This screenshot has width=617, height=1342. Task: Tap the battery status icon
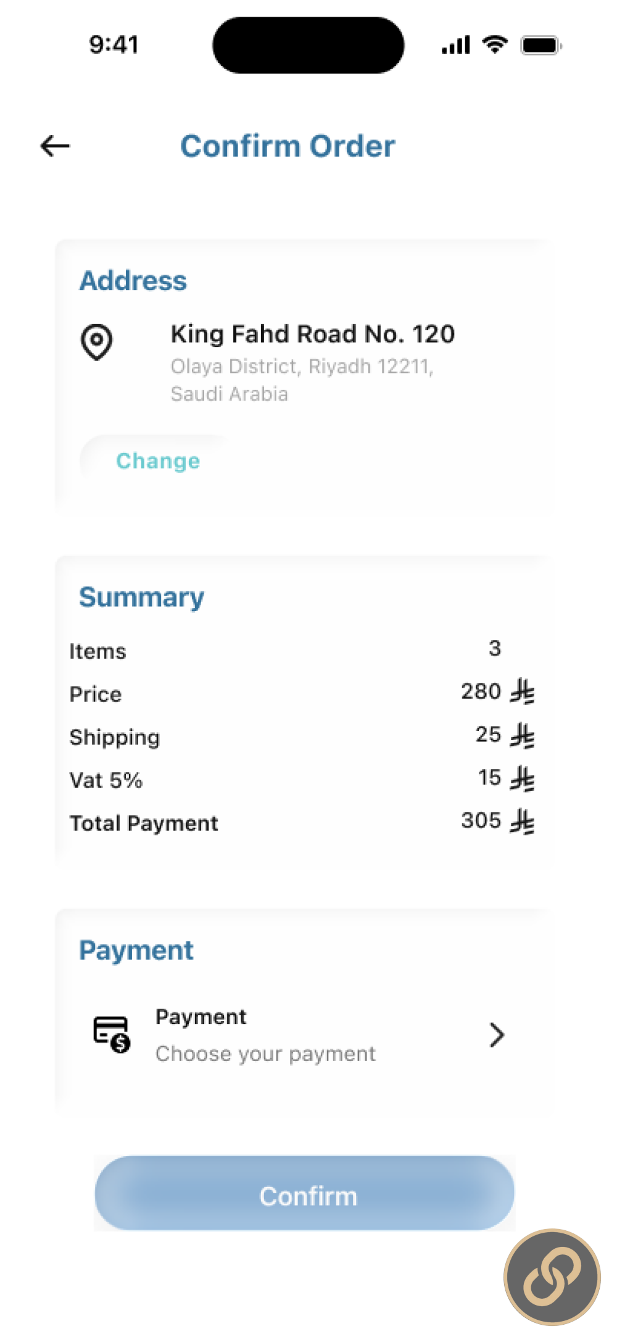541,45
